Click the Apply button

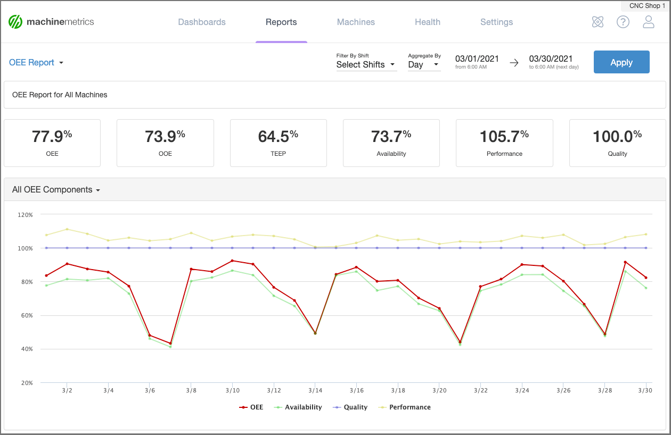[621, 62]
